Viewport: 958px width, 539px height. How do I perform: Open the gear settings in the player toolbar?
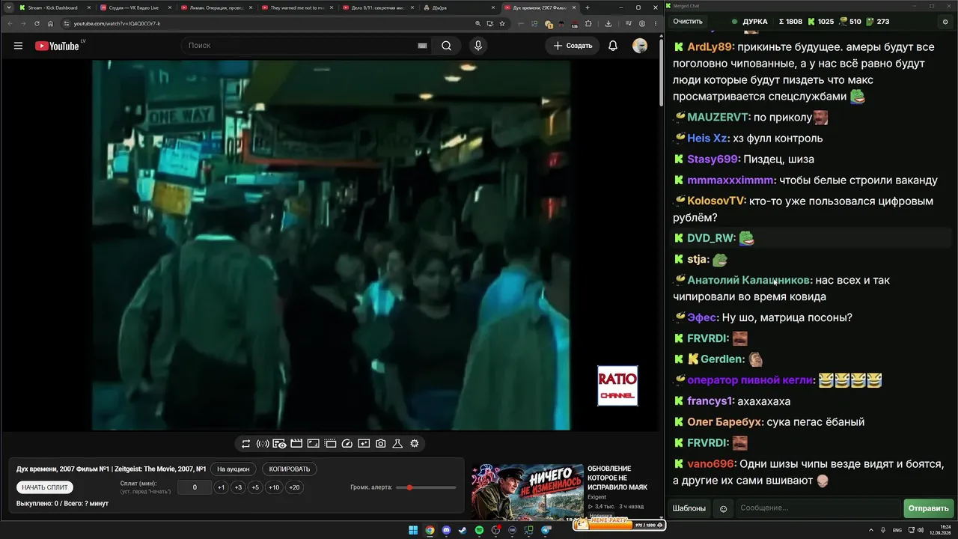pyautogui.click(x=414, y=443)
